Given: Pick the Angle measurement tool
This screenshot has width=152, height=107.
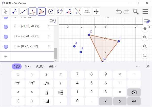Looking at the screenshot, I should point(69,12).
